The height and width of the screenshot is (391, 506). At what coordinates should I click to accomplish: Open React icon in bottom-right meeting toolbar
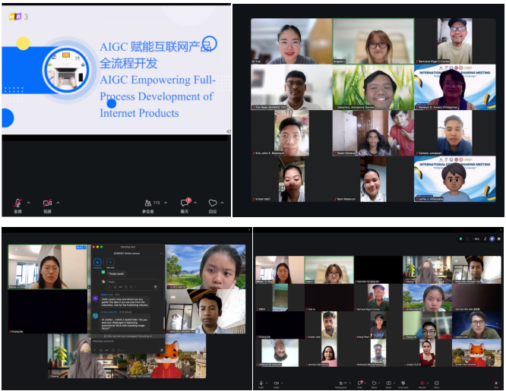tap(375, 383)
